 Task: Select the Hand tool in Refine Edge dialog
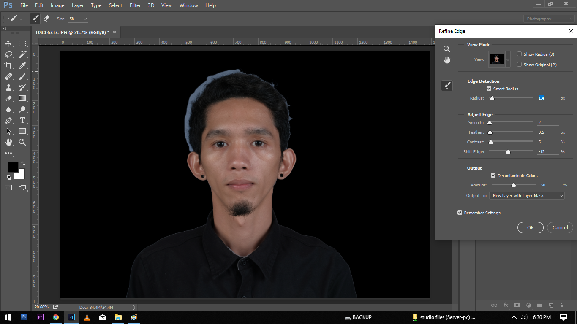click(x=447, y=60)
